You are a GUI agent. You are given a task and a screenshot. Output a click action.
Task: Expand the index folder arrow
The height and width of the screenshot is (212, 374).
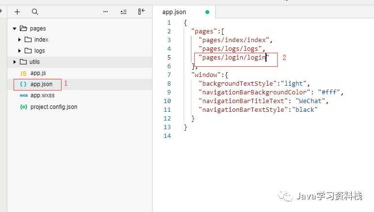pos(19,40)
